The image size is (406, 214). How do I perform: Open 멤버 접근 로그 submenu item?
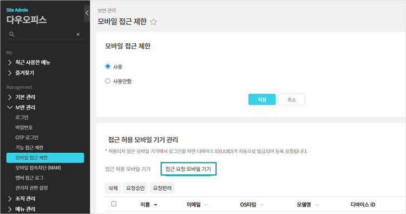tap(29, 178)
